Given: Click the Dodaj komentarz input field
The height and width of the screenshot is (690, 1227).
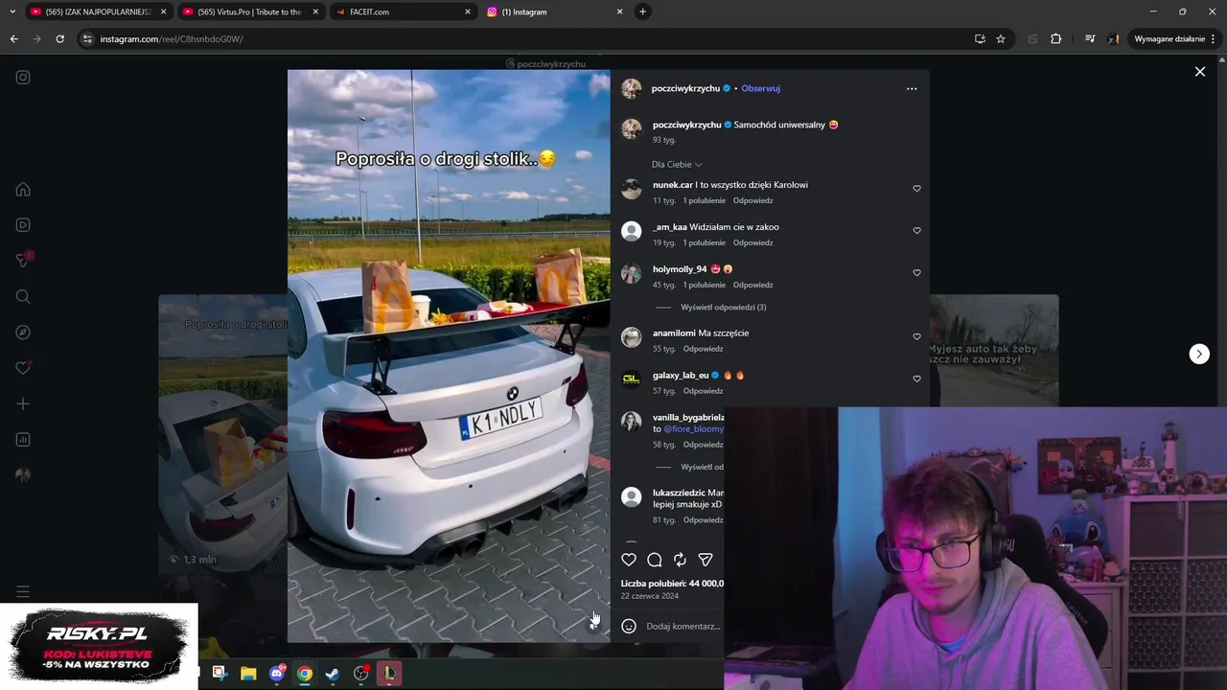Looking at the screenshot, I should 683,626.
